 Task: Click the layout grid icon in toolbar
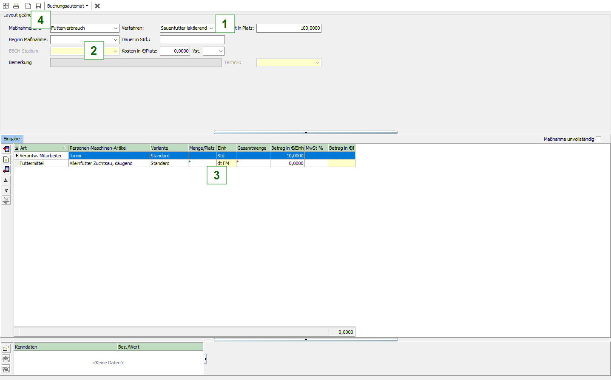(6, 6)
